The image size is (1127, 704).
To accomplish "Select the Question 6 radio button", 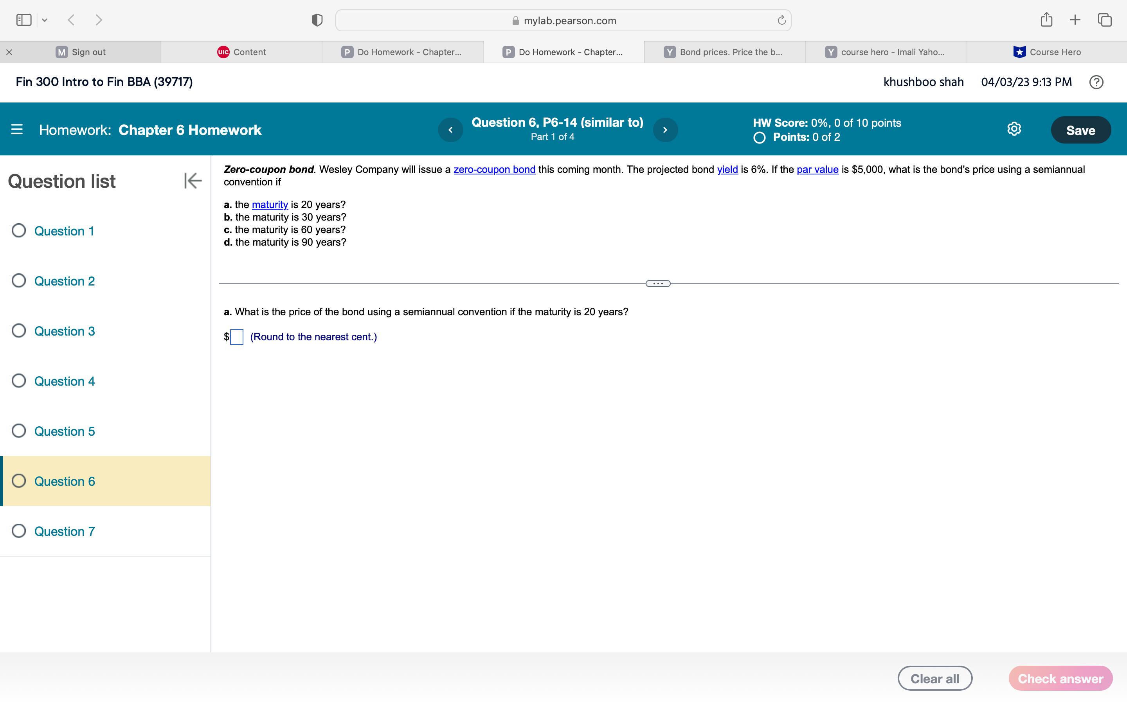I will tap(19, 481).
